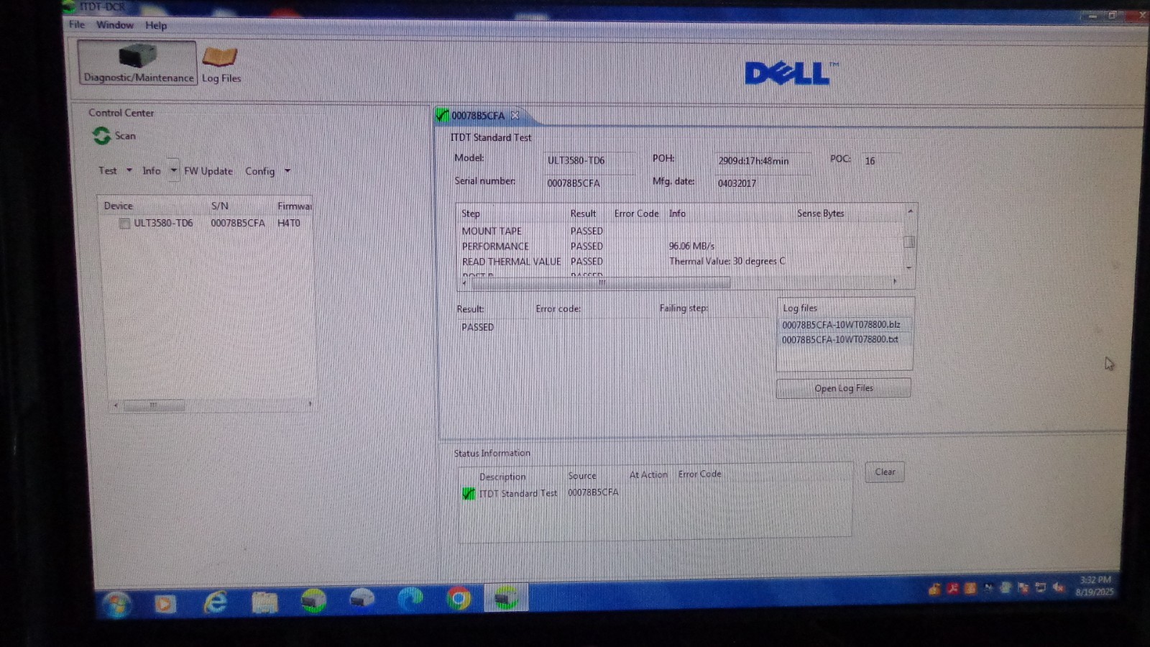
Task: Open tape drive app left of Edge
Action: pos(362,599)
